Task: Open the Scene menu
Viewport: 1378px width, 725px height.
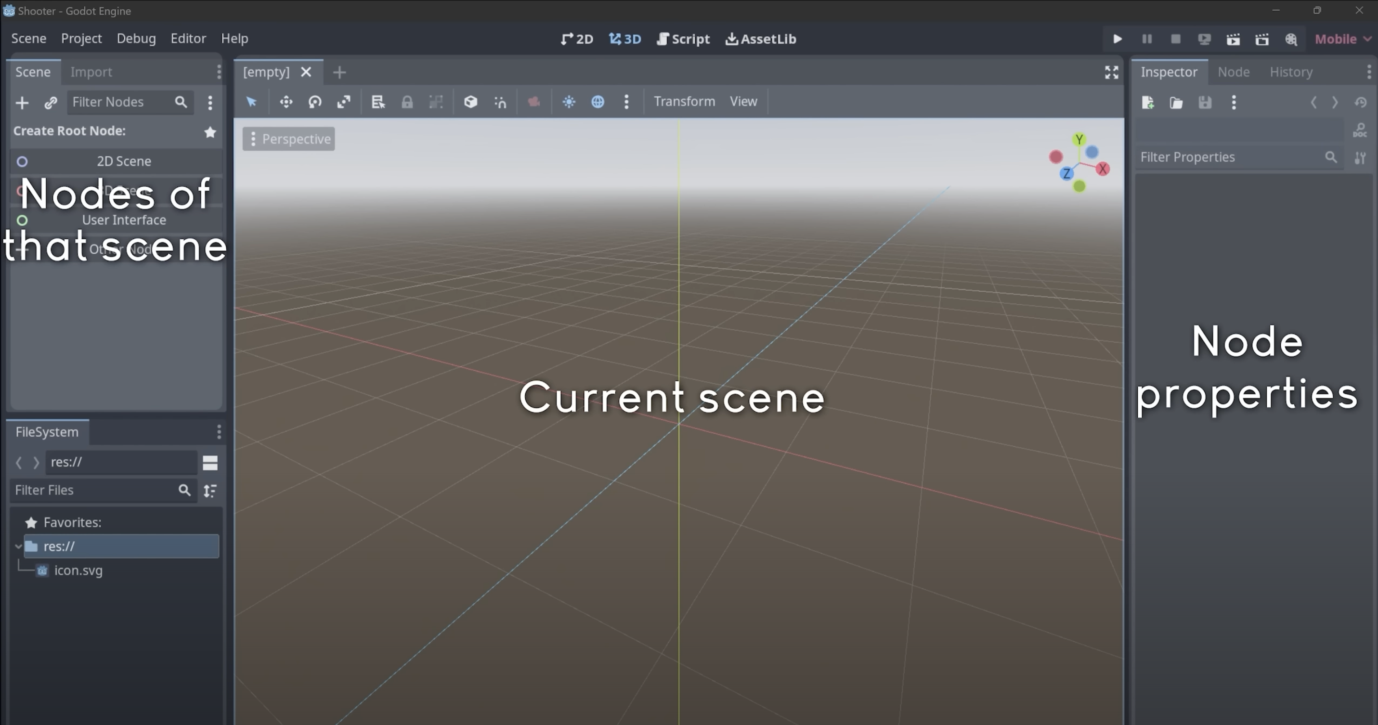Action: (x=29, y=38)
